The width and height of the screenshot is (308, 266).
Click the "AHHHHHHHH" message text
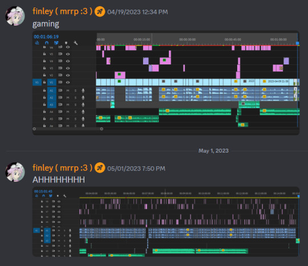pyautogui.click(x=59, y=179)
